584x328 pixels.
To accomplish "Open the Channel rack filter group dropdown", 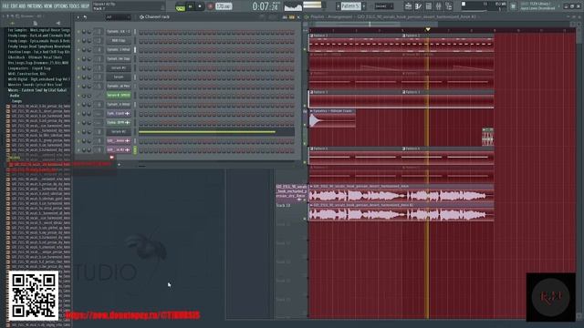I will [118, 17].
